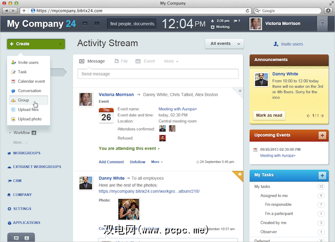
Task: Open the help question mark icon
Action: (x=322, y=24)
